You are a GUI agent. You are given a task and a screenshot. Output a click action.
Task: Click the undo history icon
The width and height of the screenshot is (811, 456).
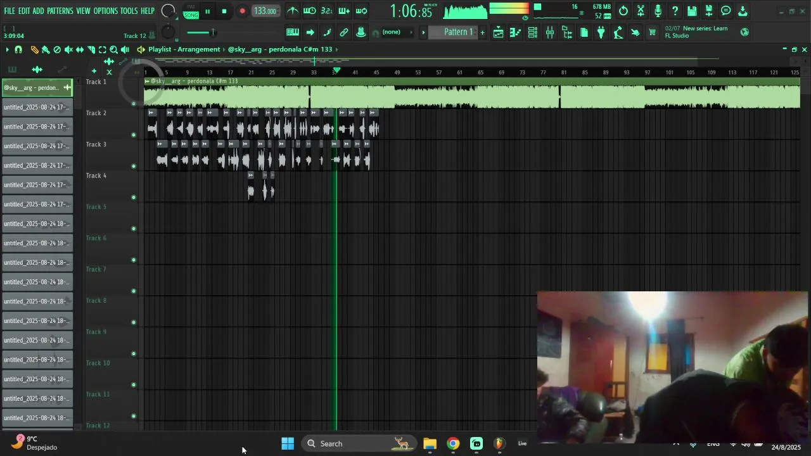(623, 11)
